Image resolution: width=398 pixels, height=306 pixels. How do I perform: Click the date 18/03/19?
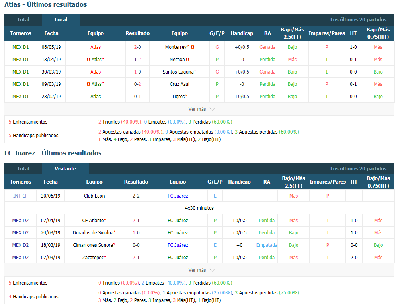click(x=51, y=245)
